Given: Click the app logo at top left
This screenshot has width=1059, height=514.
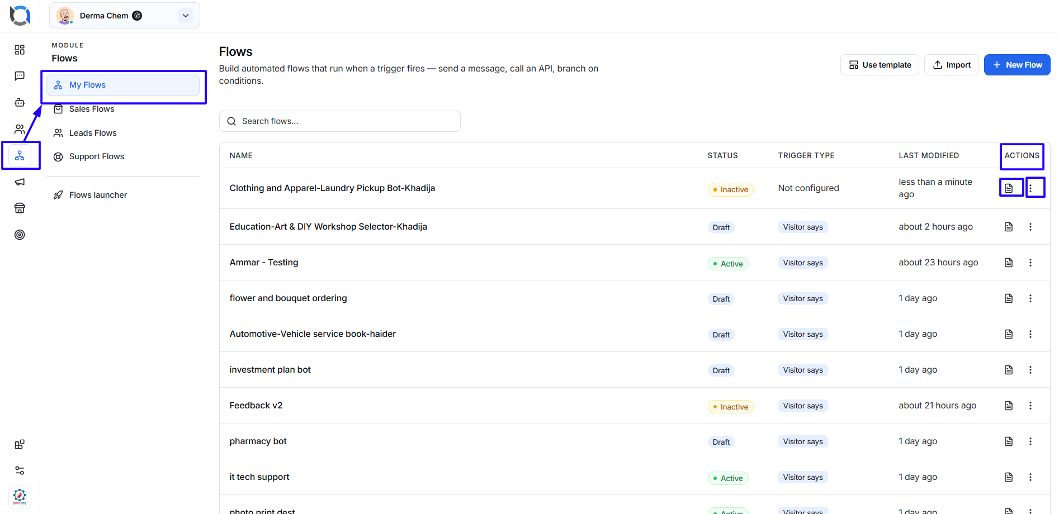Looking at the screenshot, I should click(20, 16).
